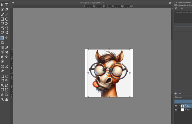192x124 pixels.
Task: Select the Bezier Curve tool
Action: coord(2,28)
